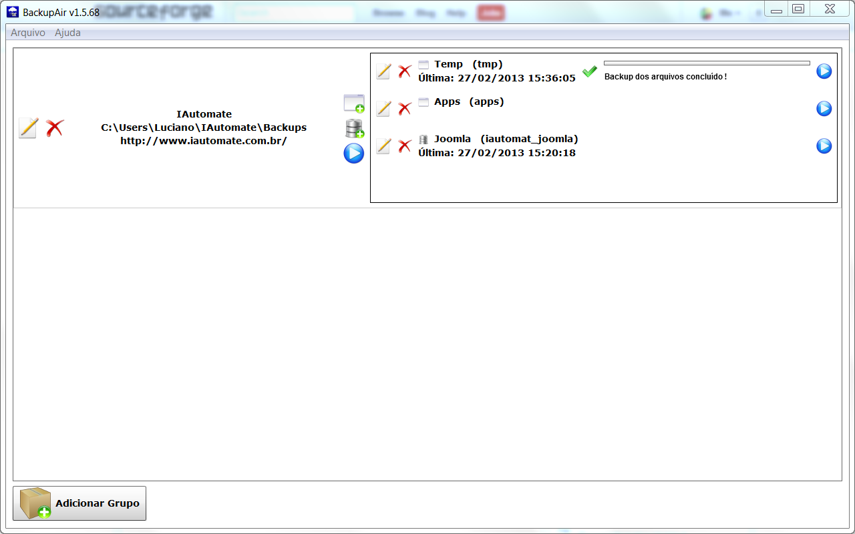Maximize the BackupAir window
Screen dimensions: 855x534
click(x=798, y=9)
